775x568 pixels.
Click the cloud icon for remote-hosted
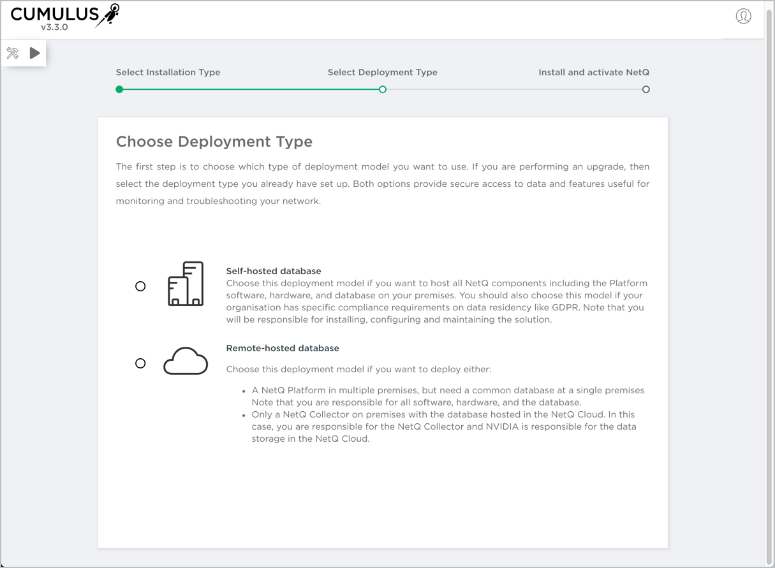pyautogui.click(x=186, y=361)
